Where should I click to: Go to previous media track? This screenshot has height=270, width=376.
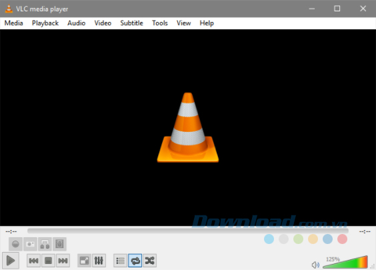click(x=33, y=261)
